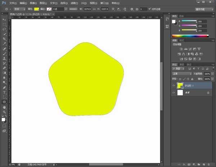Click the yellow fill color swatch
This screenshot has width=216, height=167.
(37, 9)
